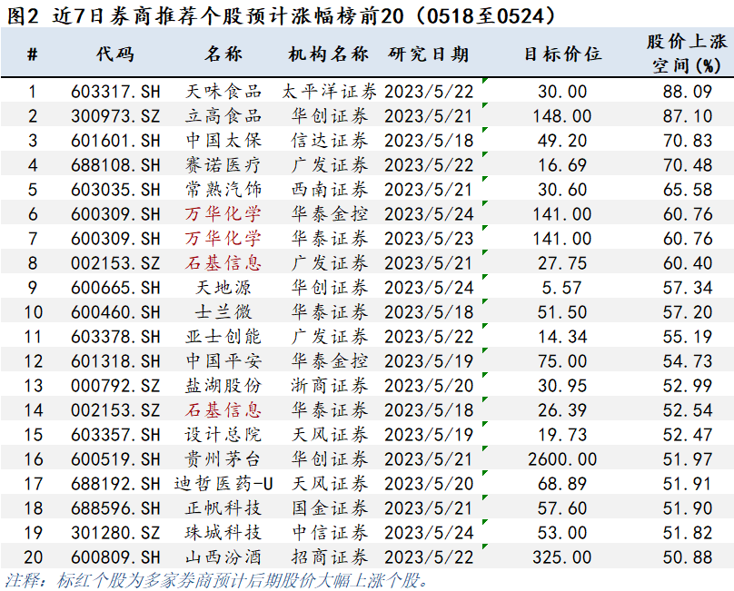Click institution 中信证券

tap(329, 533)
